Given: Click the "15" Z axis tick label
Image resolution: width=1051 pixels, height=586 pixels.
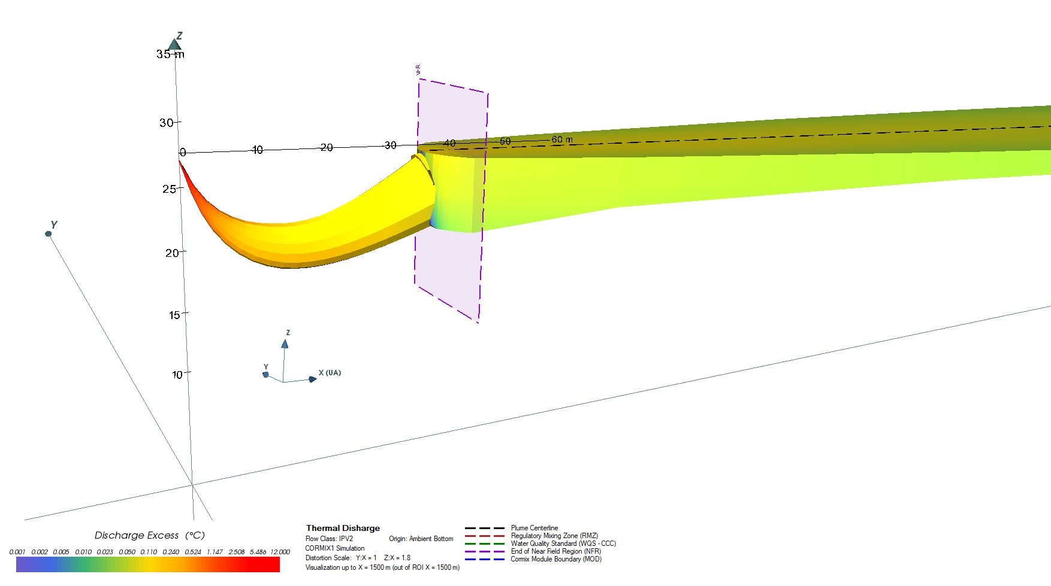Looking at the screenshot, I should coord(174,315).
